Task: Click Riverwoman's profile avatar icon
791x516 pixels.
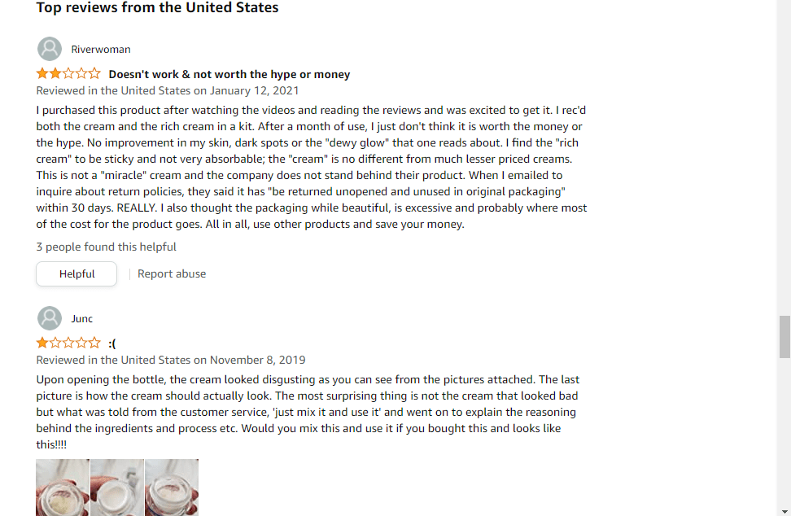Action: point(50,49)
